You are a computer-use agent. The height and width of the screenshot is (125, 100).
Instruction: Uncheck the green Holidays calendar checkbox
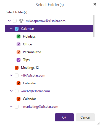[19, 36]
